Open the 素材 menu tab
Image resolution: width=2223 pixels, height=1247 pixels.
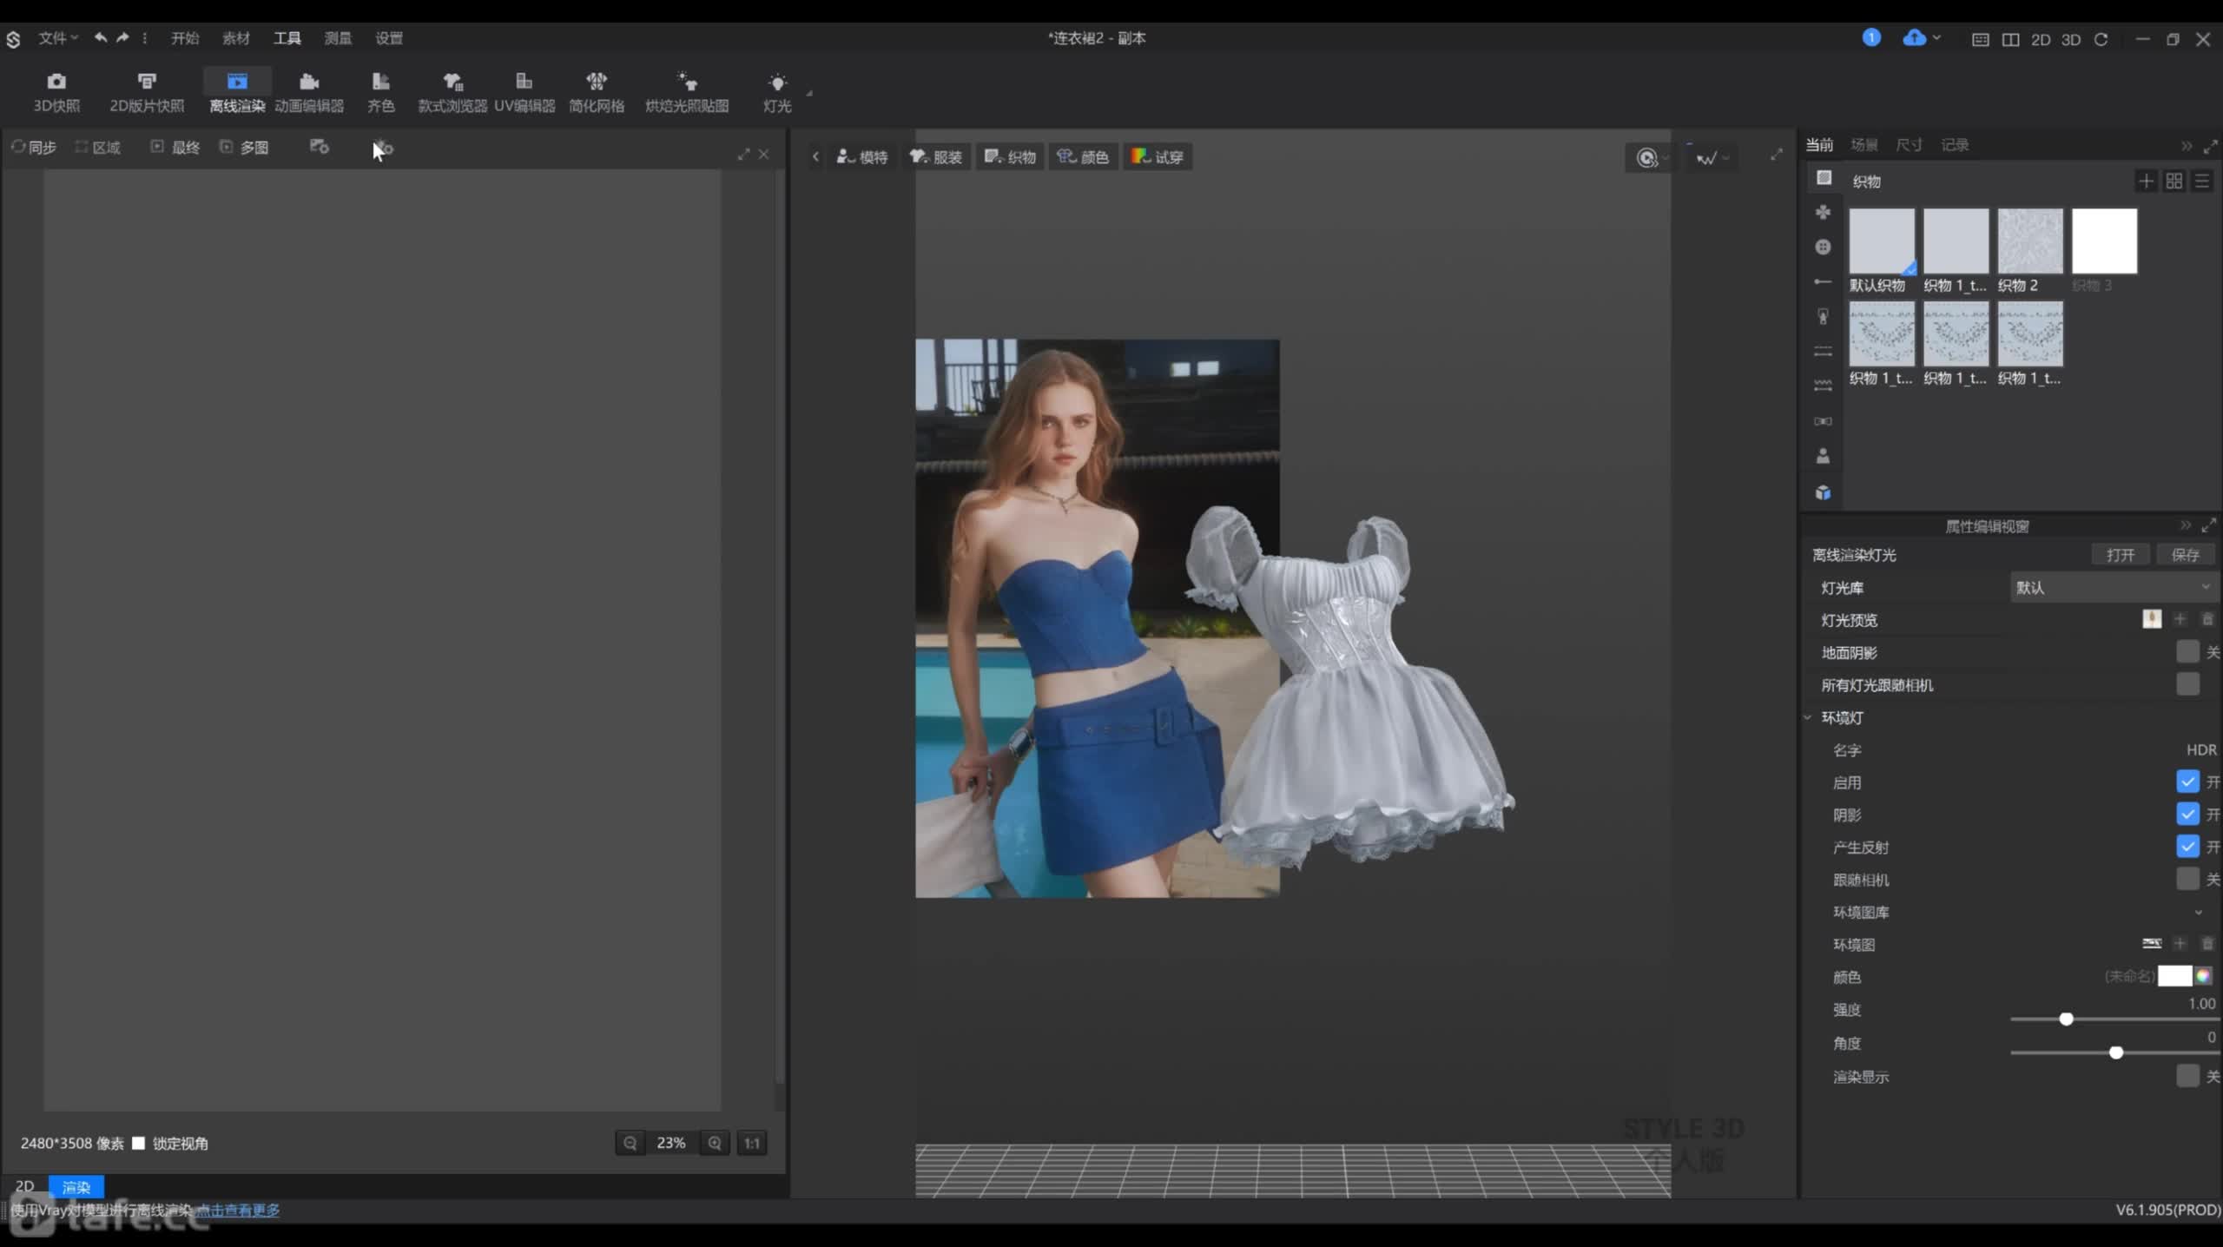pyautogui.click(x=236, y=37)
